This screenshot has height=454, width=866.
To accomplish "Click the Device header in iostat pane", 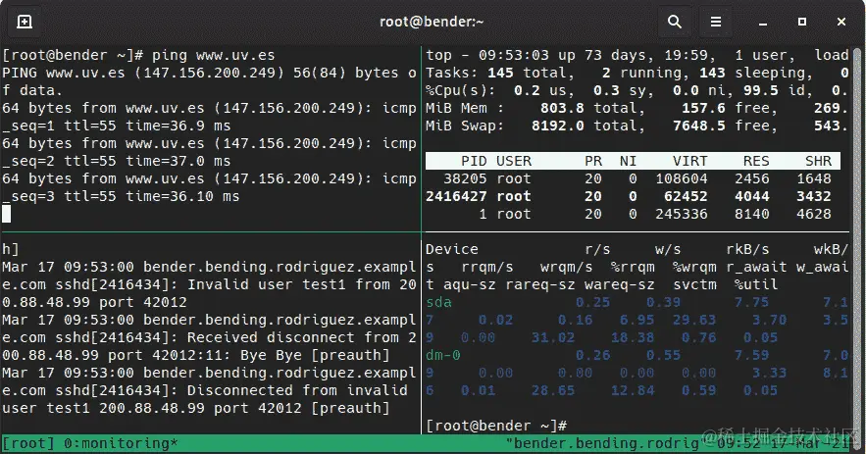I will coord(452,250).
